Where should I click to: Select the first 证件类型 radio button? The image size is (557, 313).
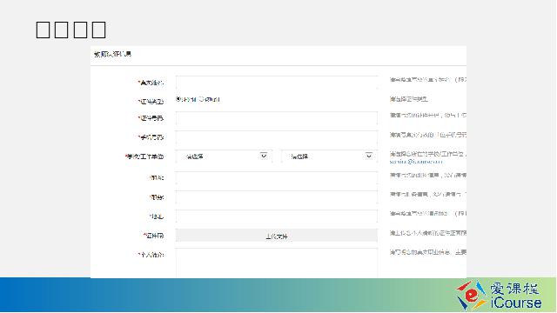(178, 99)
